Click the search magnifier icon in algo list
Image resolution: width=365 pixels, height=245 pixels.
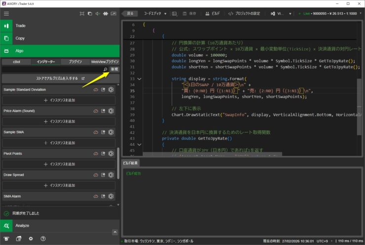click(x=105, y=70)
